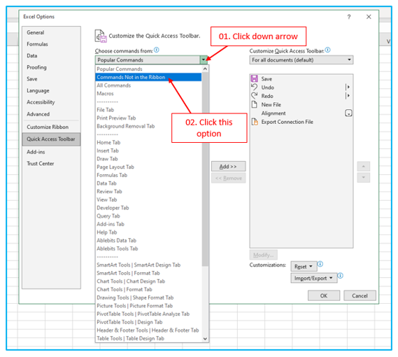The image size is (398, 357).
Task: Pick Chart Tools Chart Design Tab
Action: tap(148, 281)
